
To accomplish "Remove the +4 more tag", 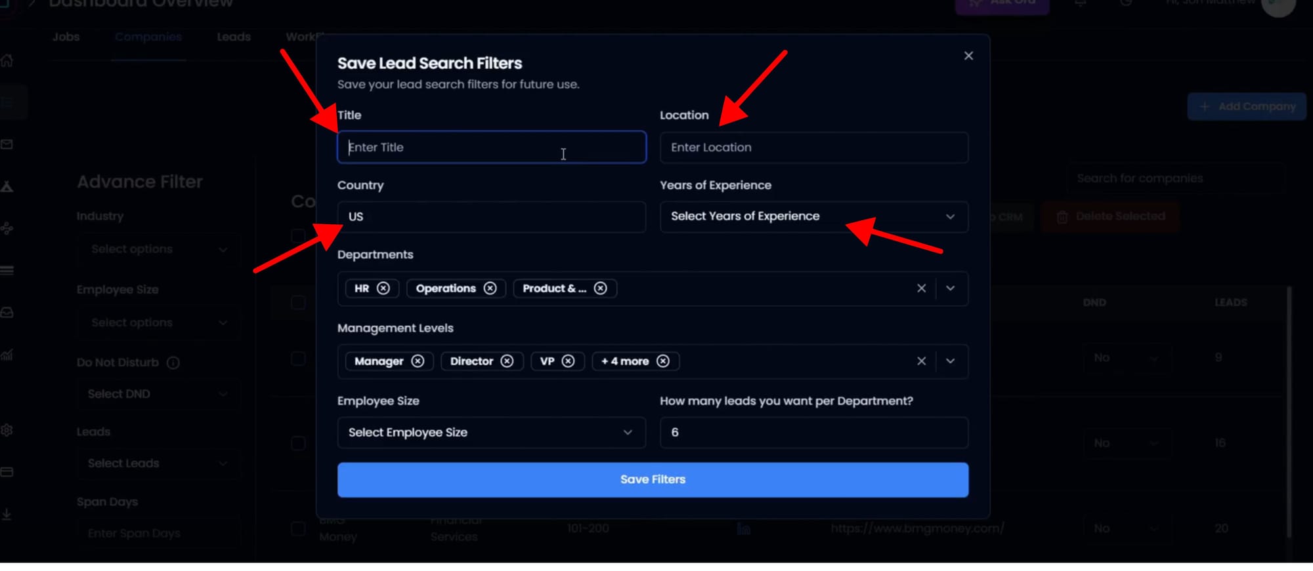I will coord(663,361).
